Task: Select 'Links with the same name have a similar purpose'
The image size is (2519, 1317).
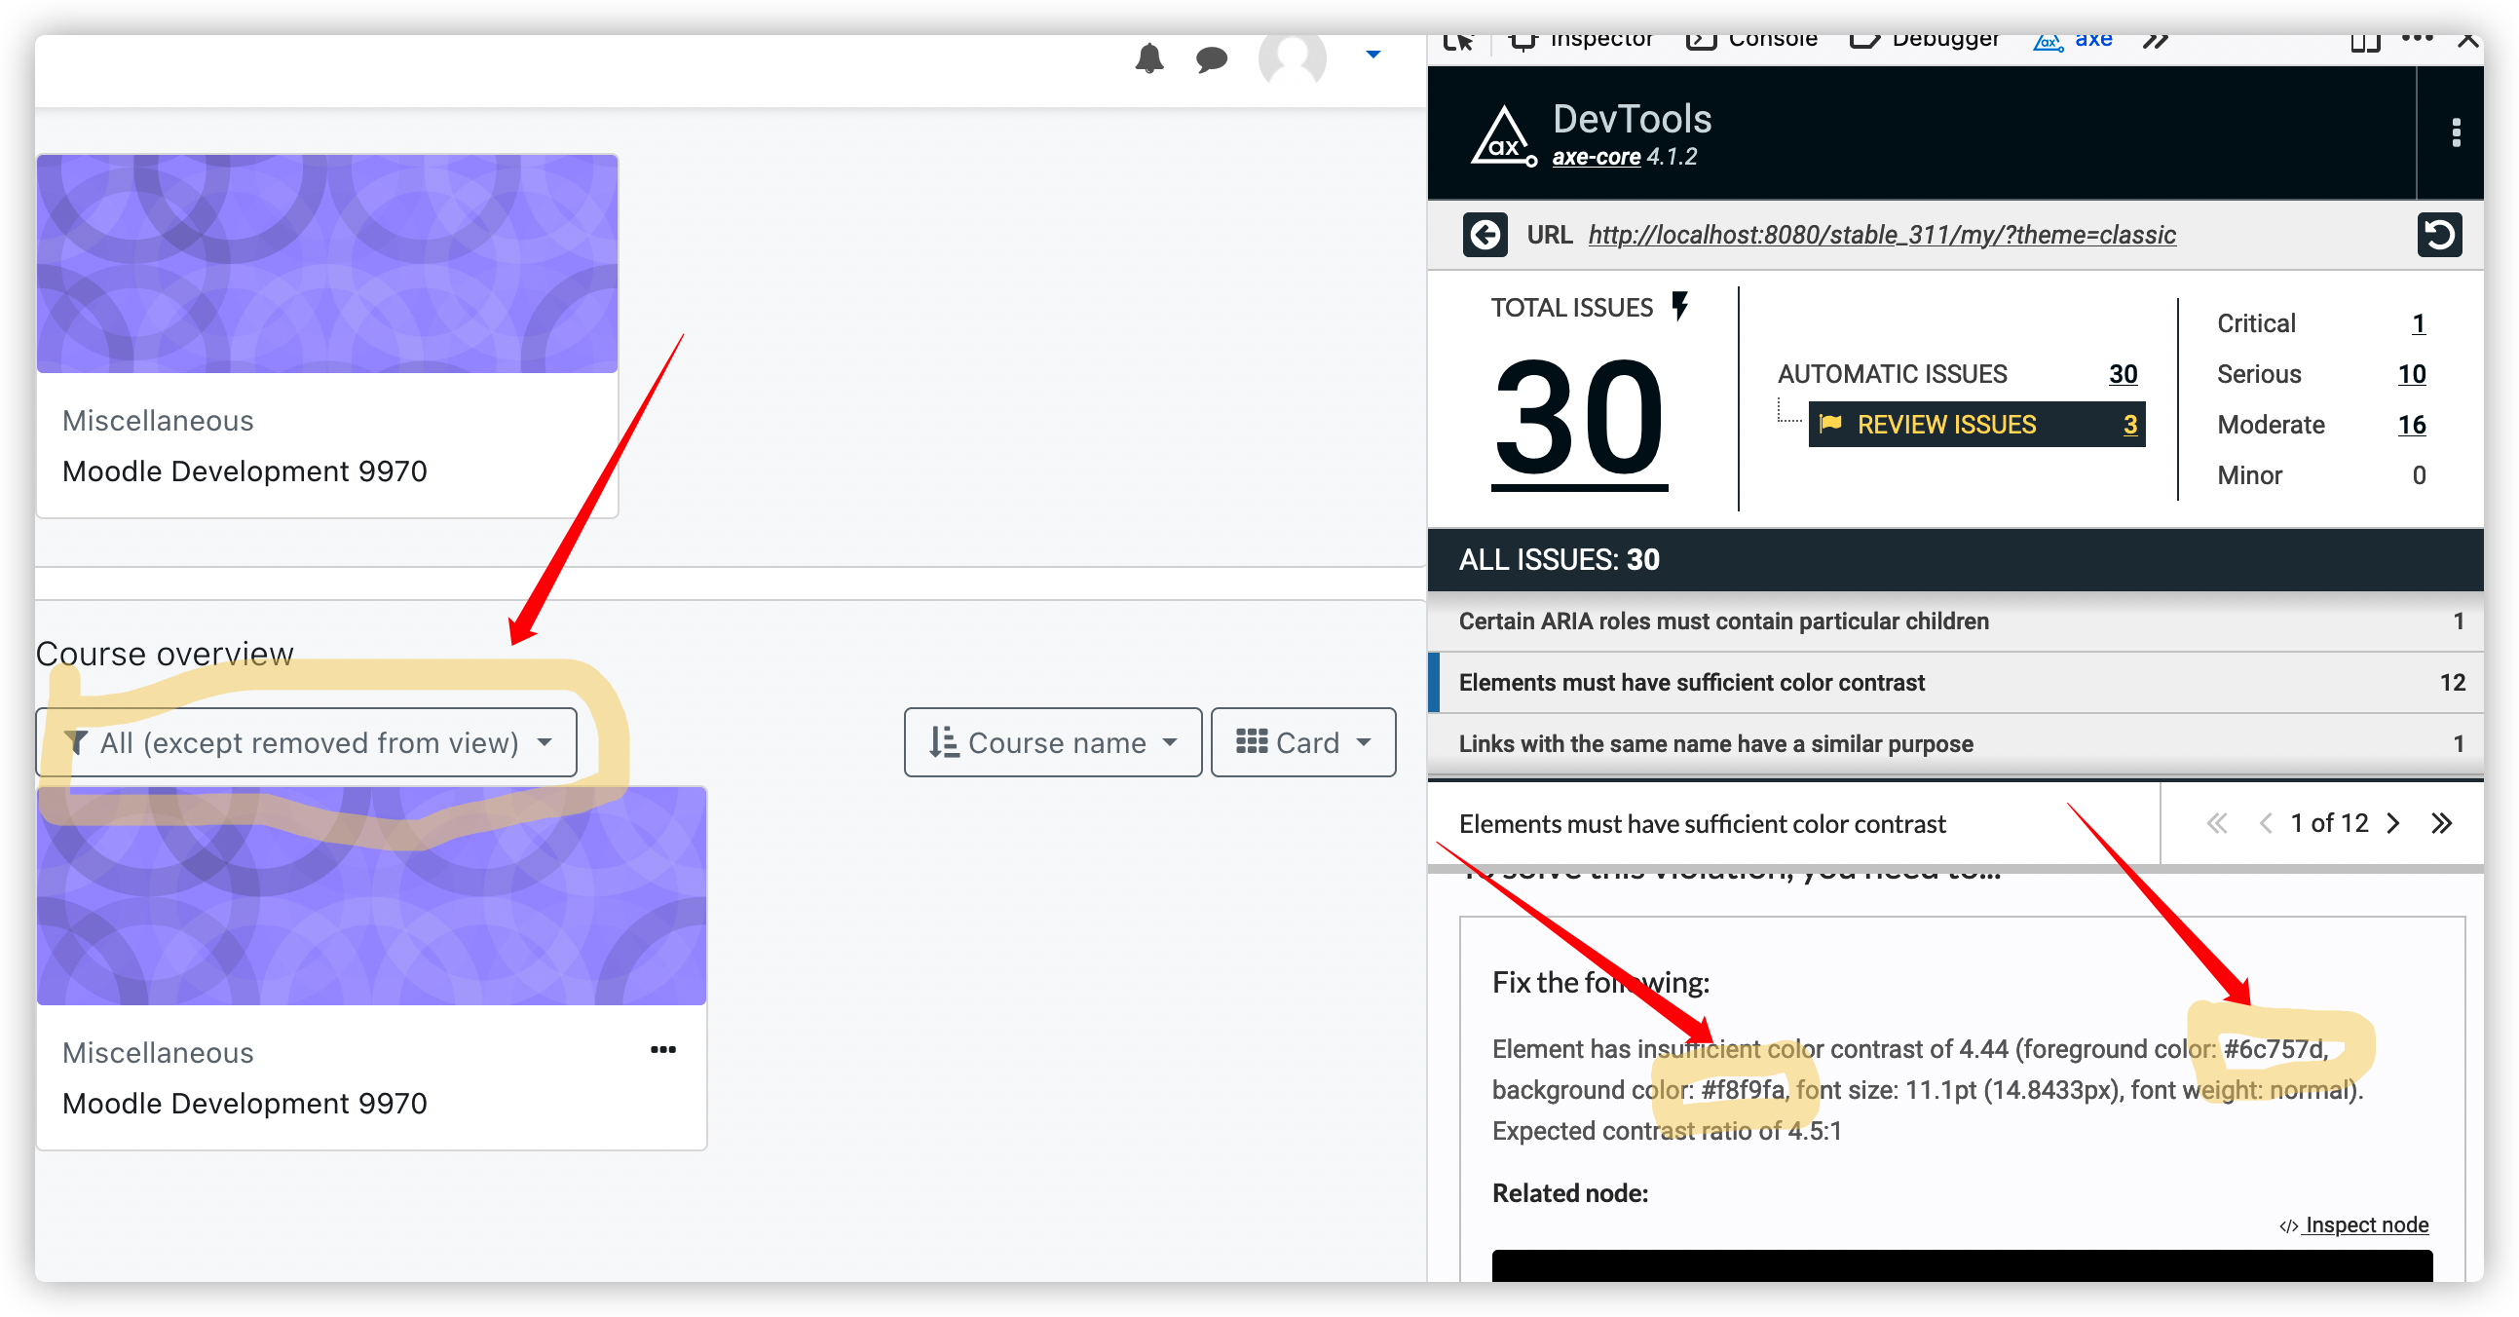Action: [x=1956, y=744]
